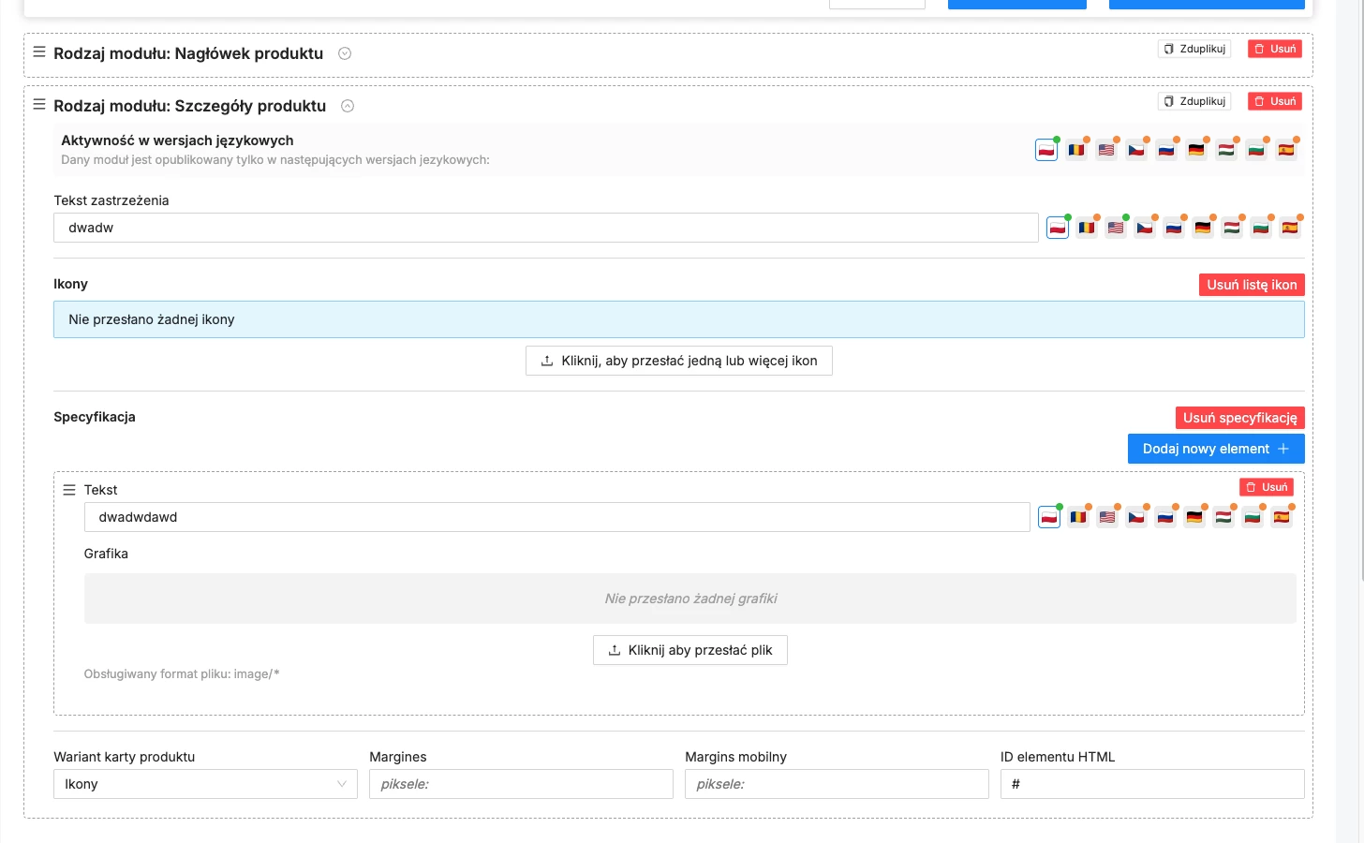Screen dimensions: 1364x843
Task: Pick the Hungarian flag beside the dwadwdawd field
Action: [x=1223, y=517]
